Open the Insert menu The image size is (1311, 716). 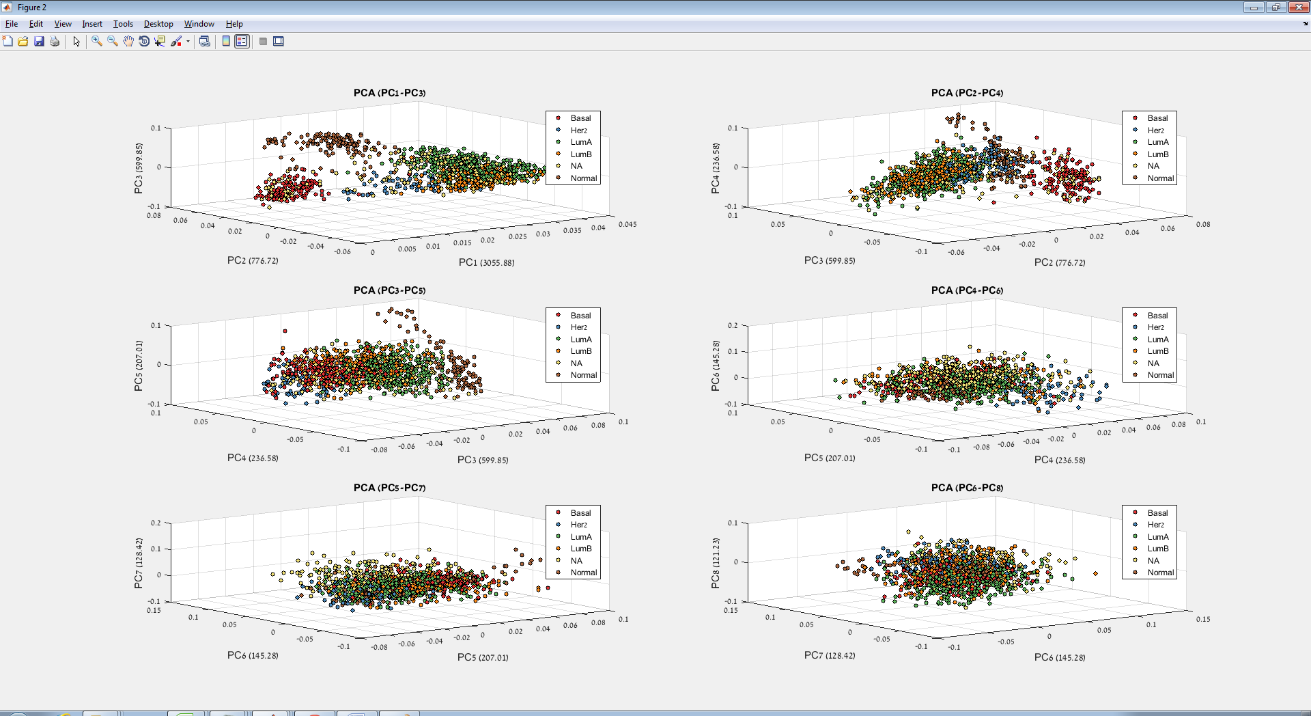point(92,24)
